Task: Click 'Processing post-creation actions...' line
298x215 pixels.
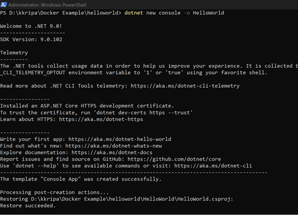Action: 54,192
